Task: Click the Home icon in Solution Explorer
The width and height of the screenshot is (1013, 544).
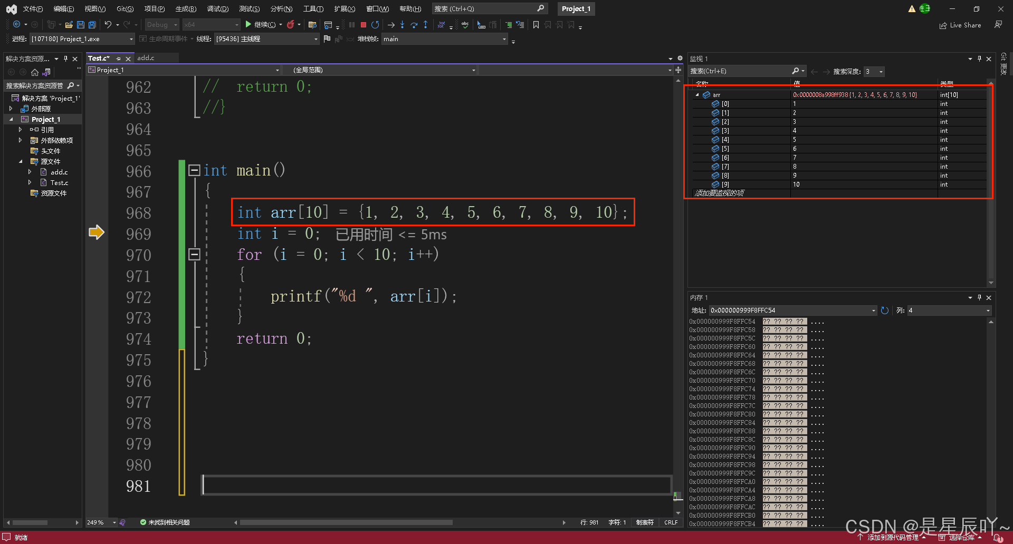Action: pos(35,72)
